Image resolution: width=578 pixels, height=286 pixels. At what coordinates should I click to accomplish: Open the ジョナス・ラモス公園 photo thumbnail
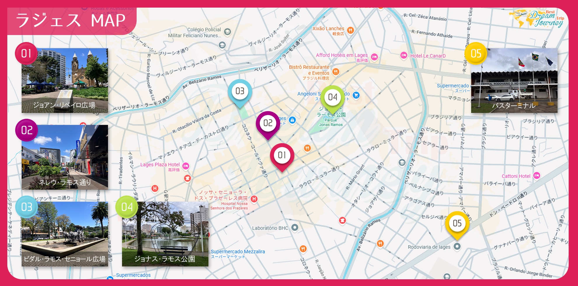165,234
